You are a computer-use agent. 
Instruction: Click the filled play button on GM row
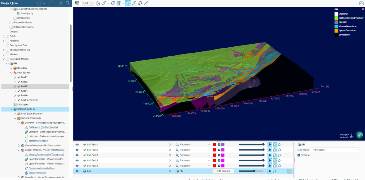coord(270,171)
